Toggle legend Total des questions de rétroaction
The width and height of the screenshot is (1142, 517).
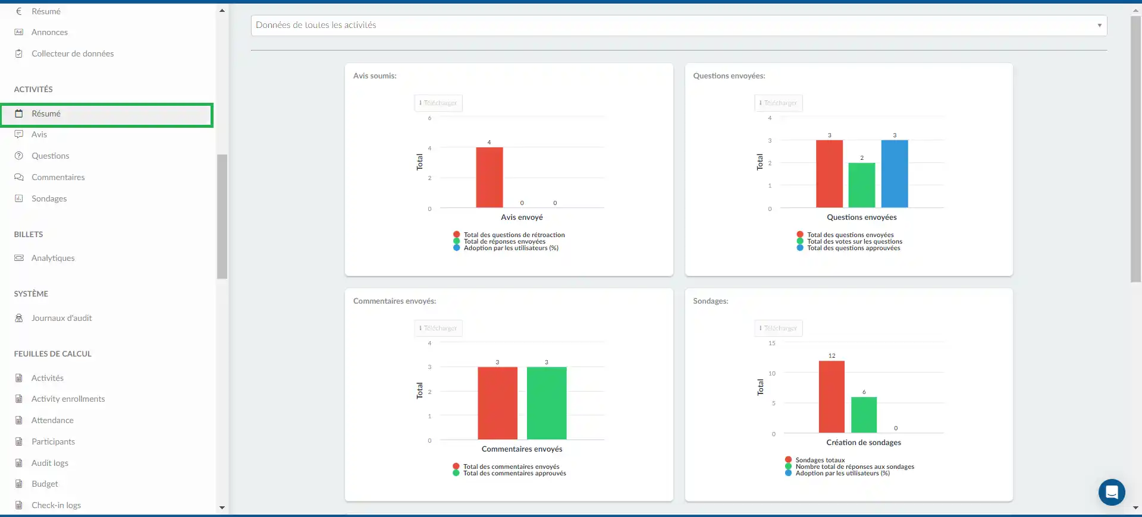tap(509, 235)
